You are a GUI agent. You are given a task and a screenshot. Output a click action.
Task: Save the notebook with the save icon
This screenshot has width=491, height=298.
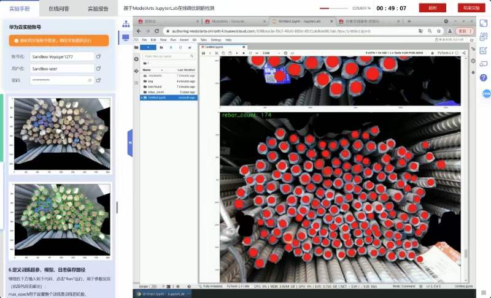pos(203,53)
